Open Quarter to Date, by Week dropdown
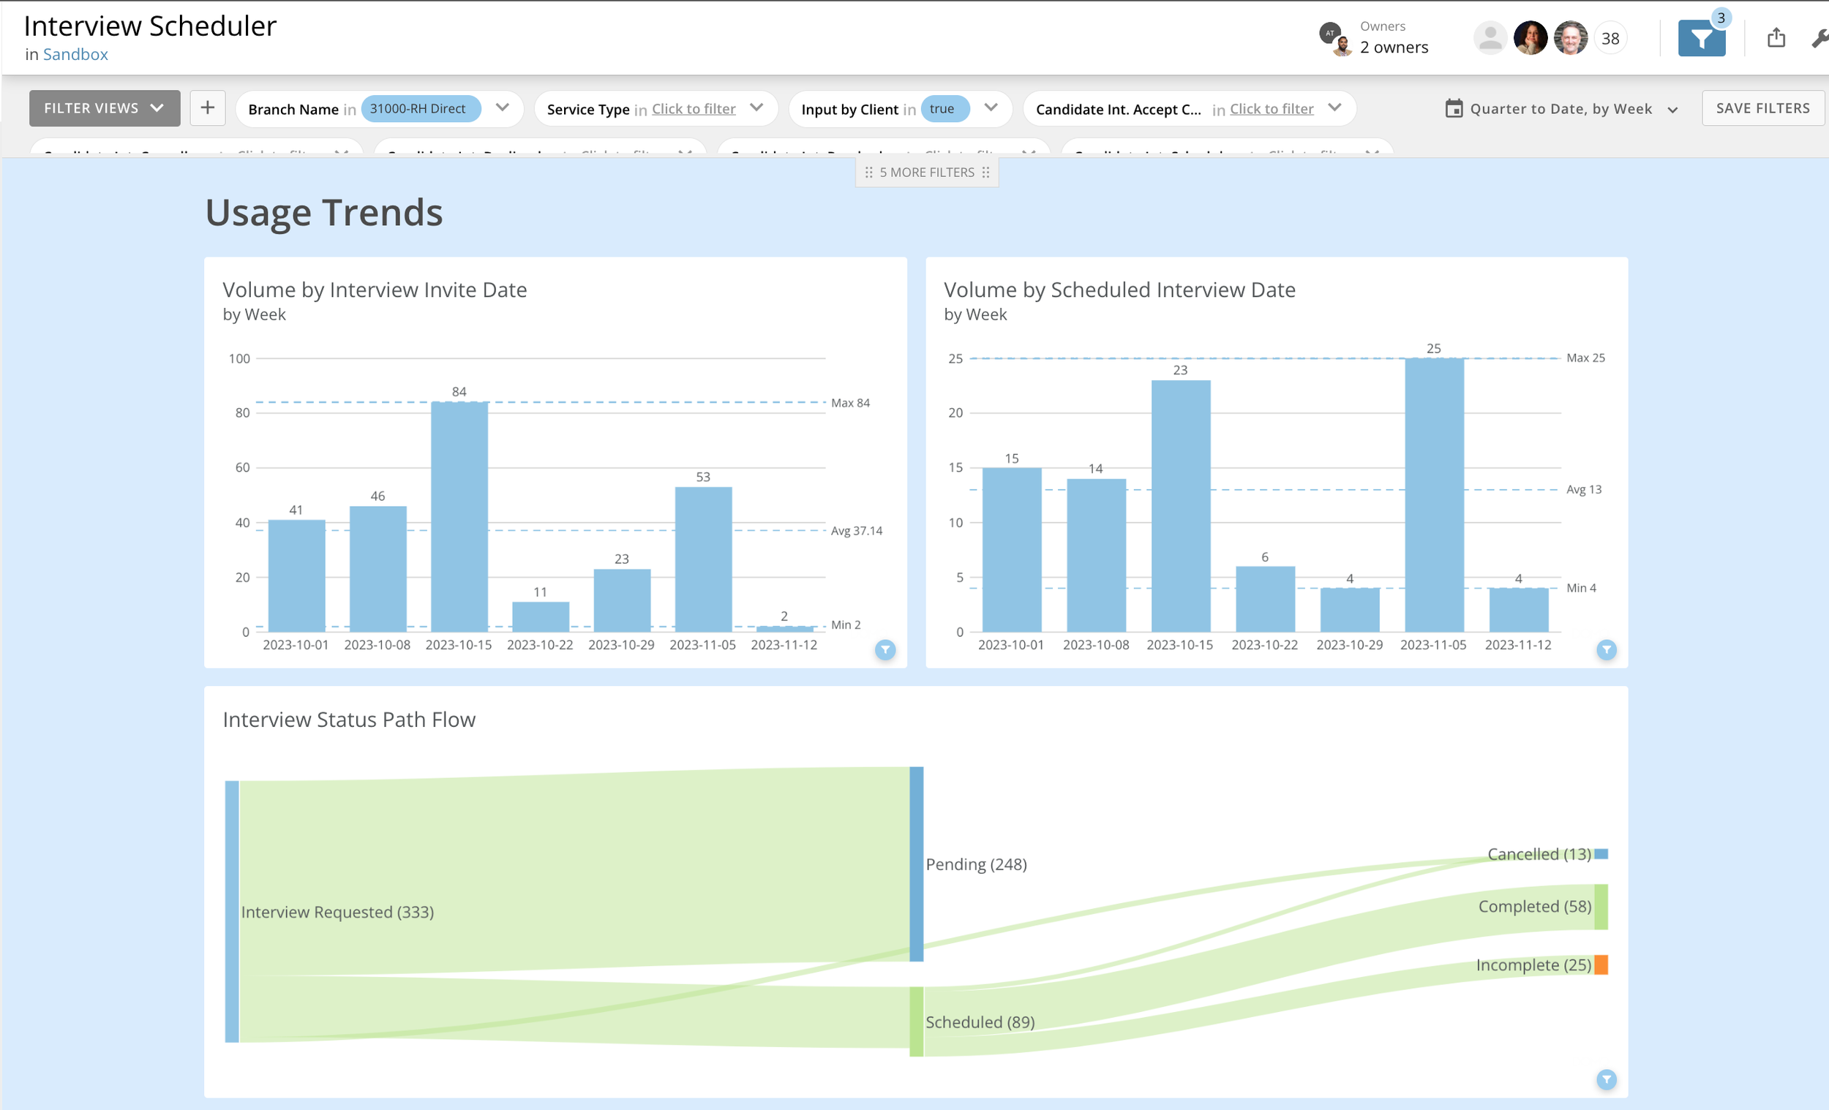 pos(1562,109)
